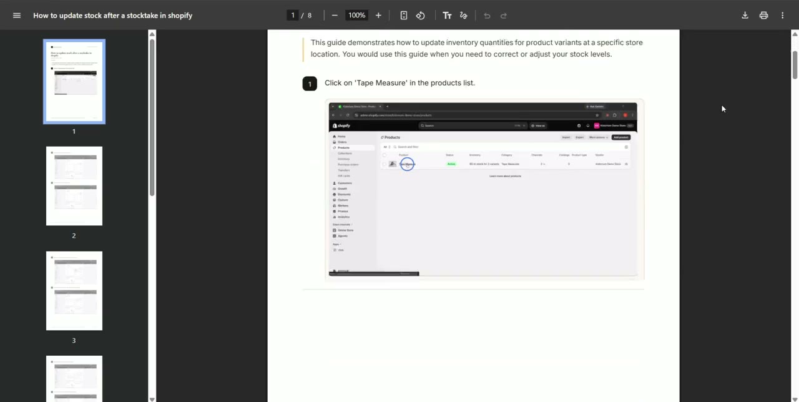
Task: Select the text annotation tool
Action: 447,15
